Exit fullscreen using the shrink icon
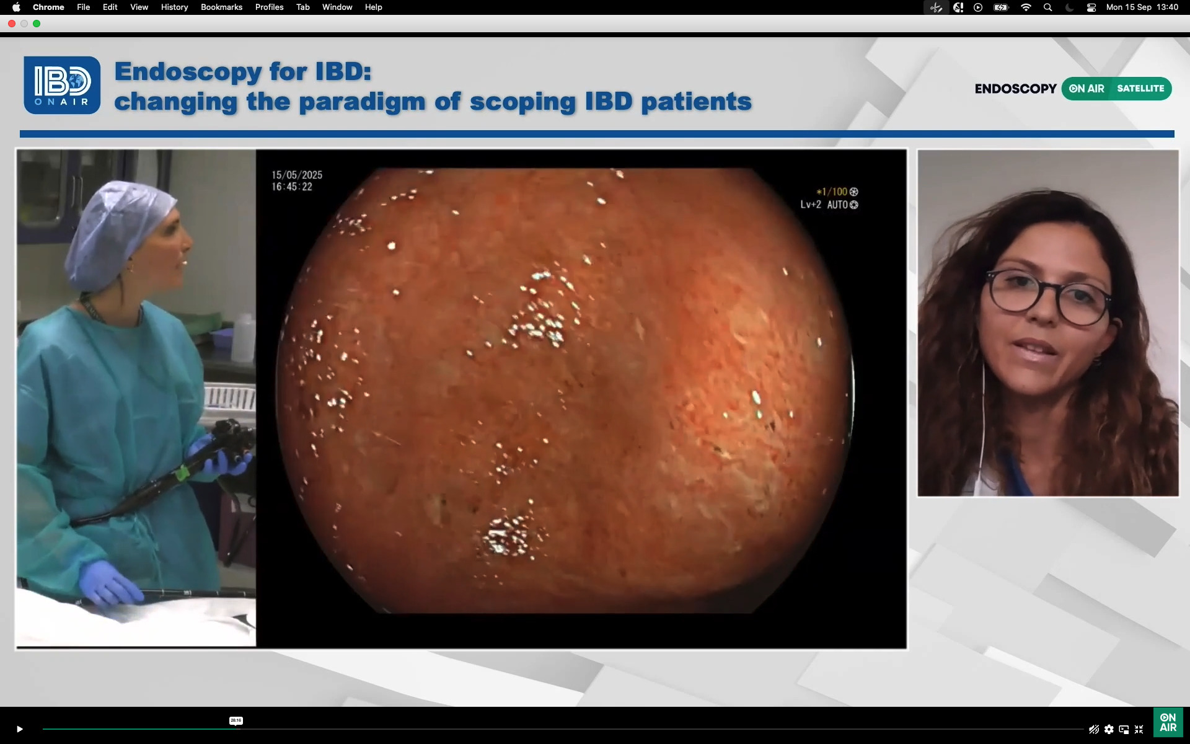The height and width of the screenshot is (744, 1190). coord(1139,729)
